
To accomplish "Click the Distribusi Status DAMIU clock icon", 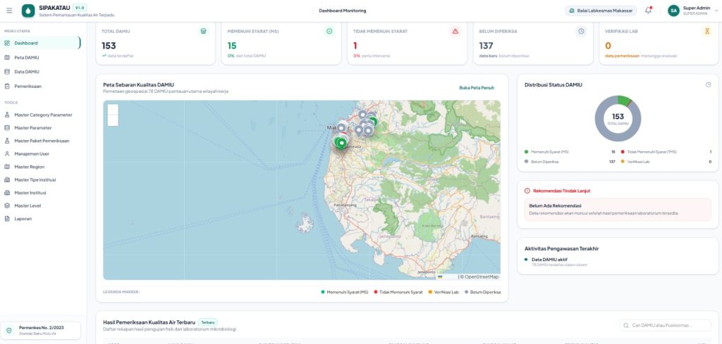I will pos(708,84).
